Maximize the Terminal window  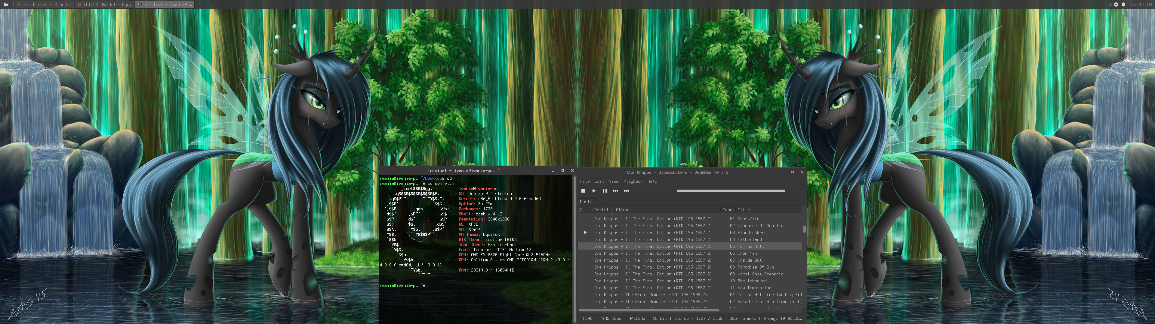point(563,170)
